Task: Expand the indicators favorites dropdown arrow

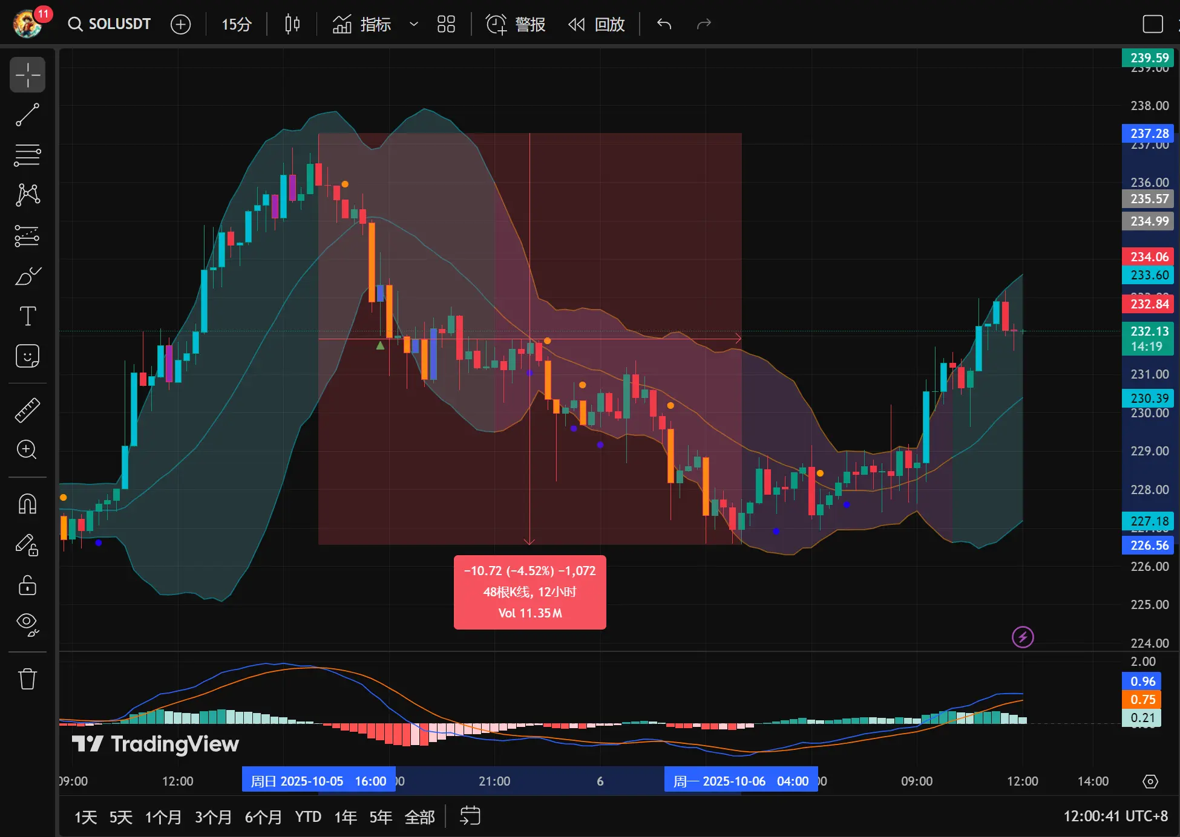Action: [414, 24]
